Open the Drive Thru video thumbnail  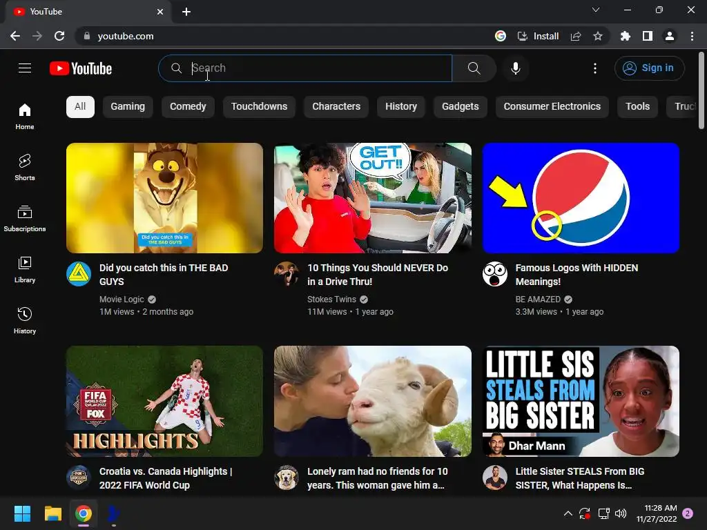click(x=372, y=198)
